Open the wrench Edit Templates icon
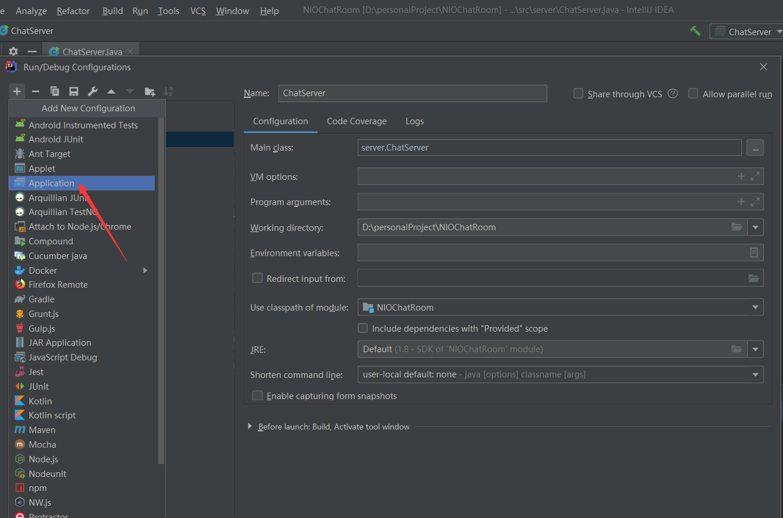The width and height of the screenshot is (783, 518). [93, 91]
